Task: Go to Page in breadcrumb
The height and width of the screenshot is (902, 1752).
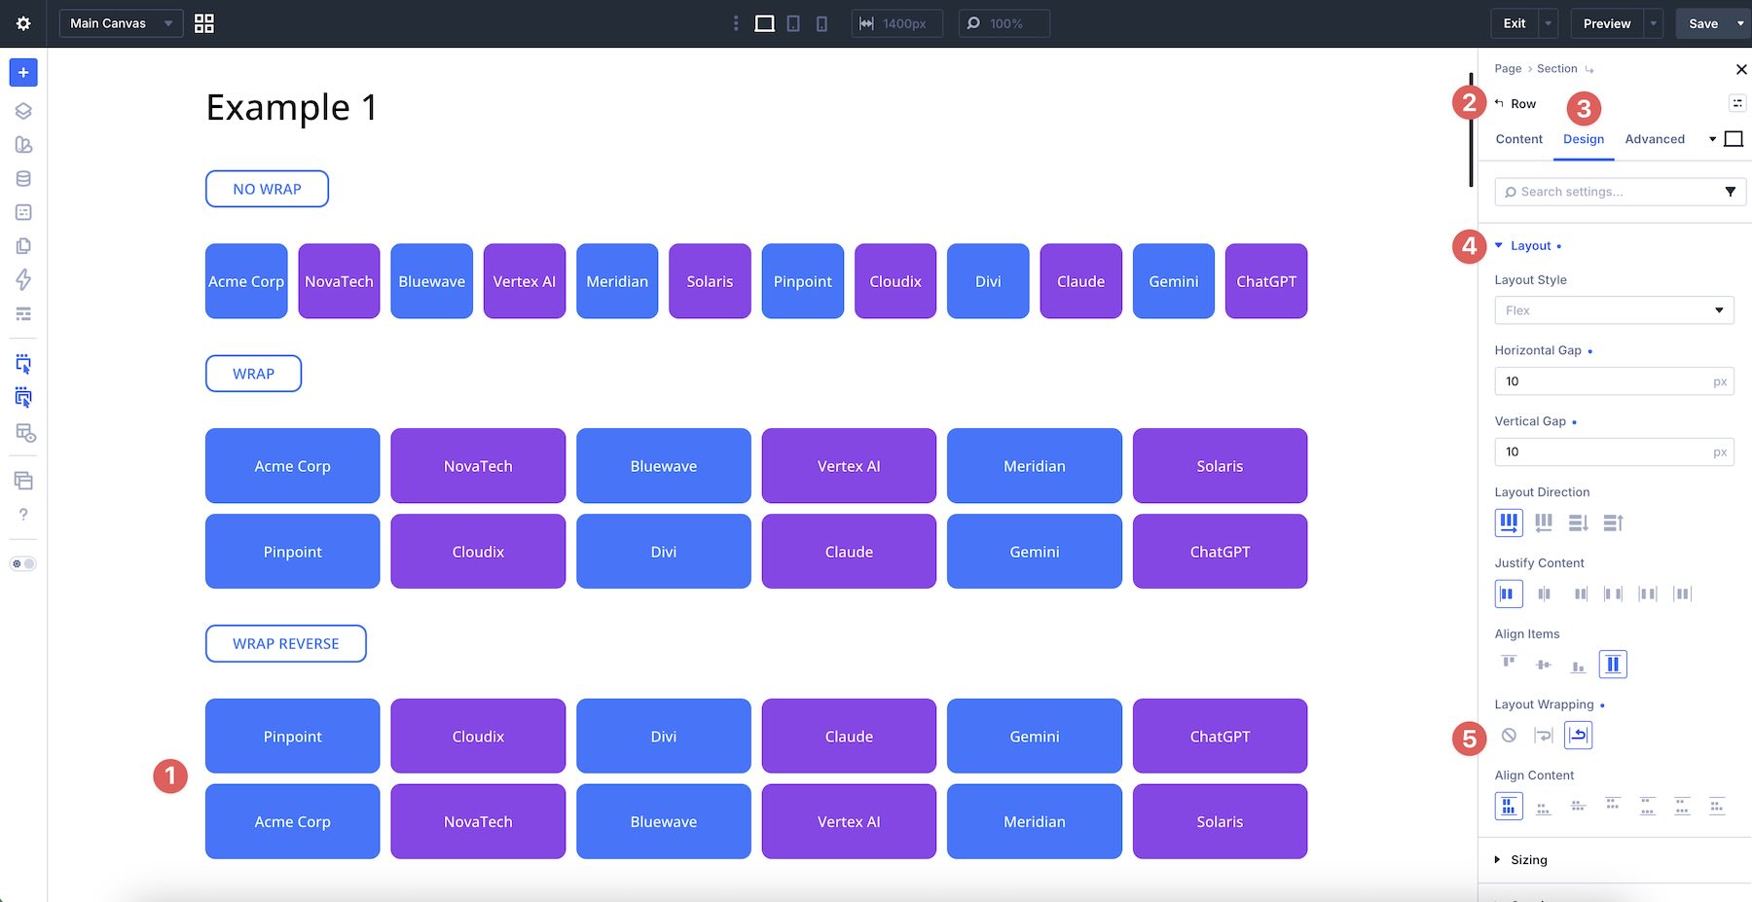Action: 1508,69
